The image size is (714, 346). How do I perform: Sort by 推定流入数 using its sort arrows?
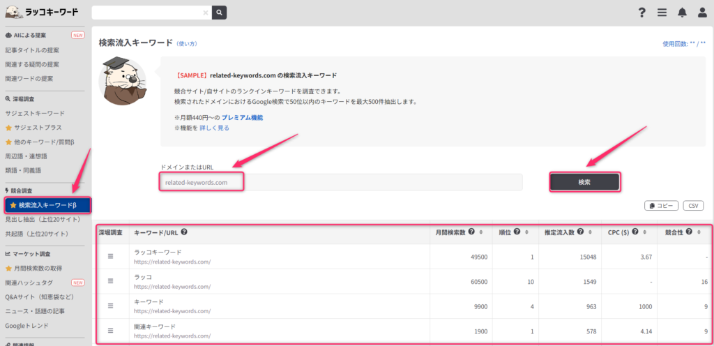[590, 232]
